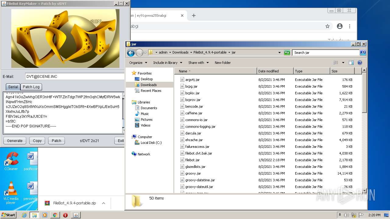
Task: Click the Chrome bookmark star icon
Action: [x=328, y=26]
